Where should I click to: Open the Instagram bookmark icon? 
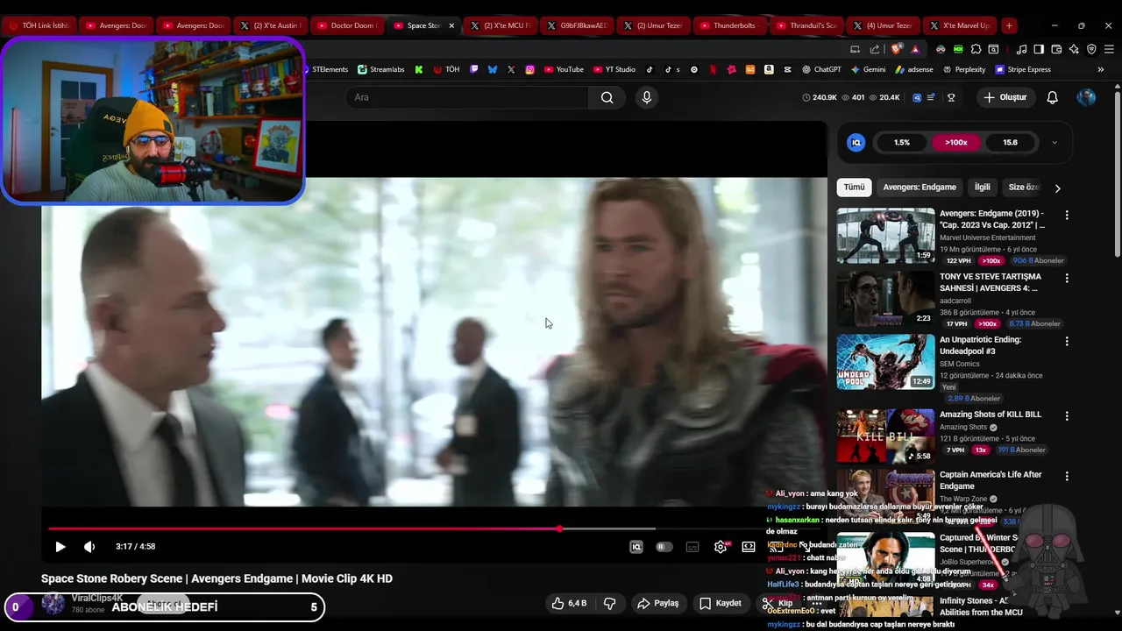click(530, 69)
